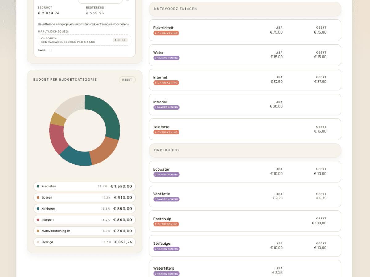This screenshot has width=370, height=277.
Task: Click Lisa's € 10,00 amount for Ecowater
Action: (x=276, y=174)
